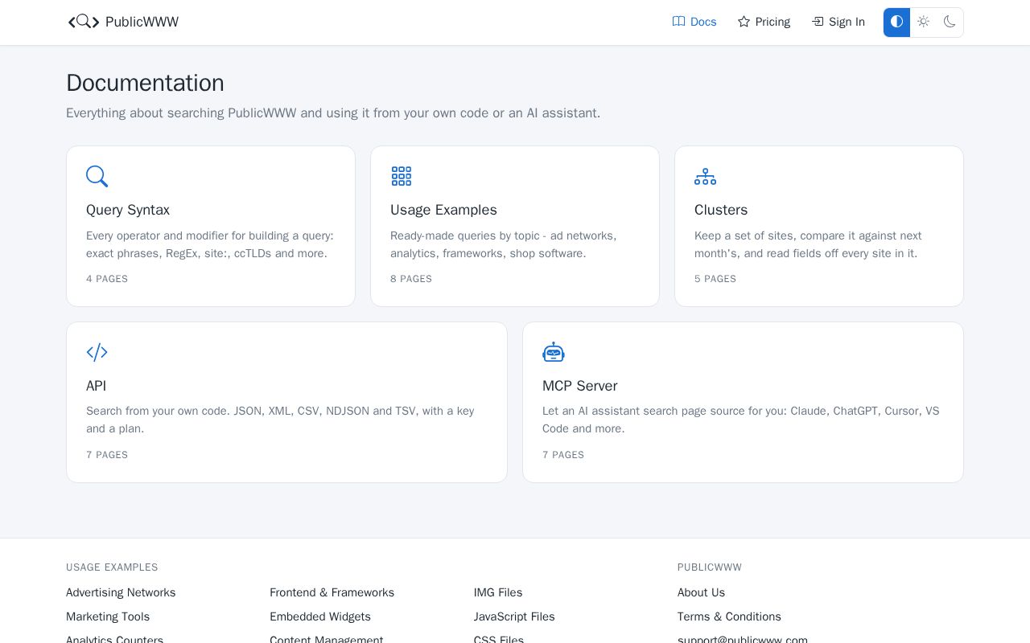Click the PublicWWW brand name
Screen dimensions: 1030x643
tap(142, 22)
